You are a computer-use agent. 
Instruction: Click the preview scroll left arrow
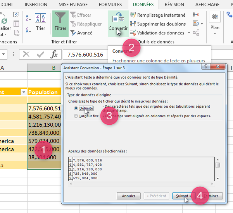pyautogui.click(x=71, y=184)
